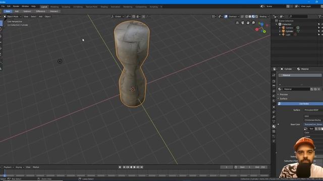323x181 pixels.
Task: Click the zoom view magnifier icon
Action: click(253, 23)
